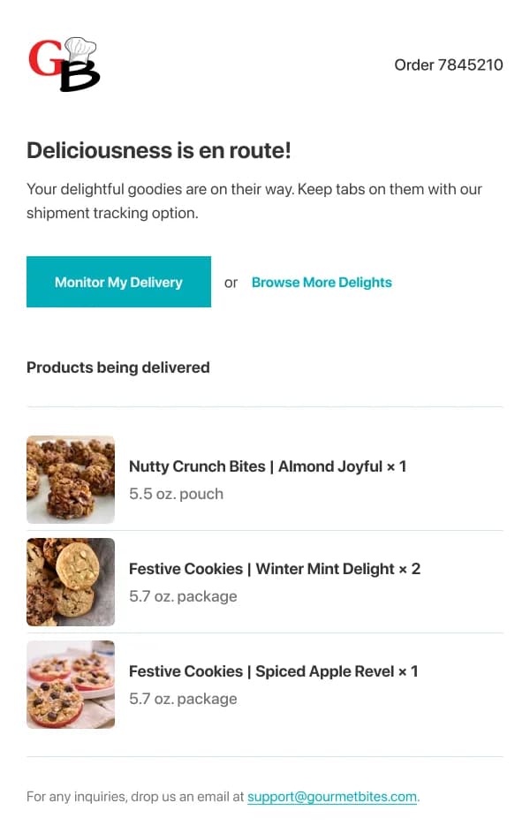Email support at gourmetbites.com
Screen dimensions: 530x833
pyautogui.click(x=332, y=796)
